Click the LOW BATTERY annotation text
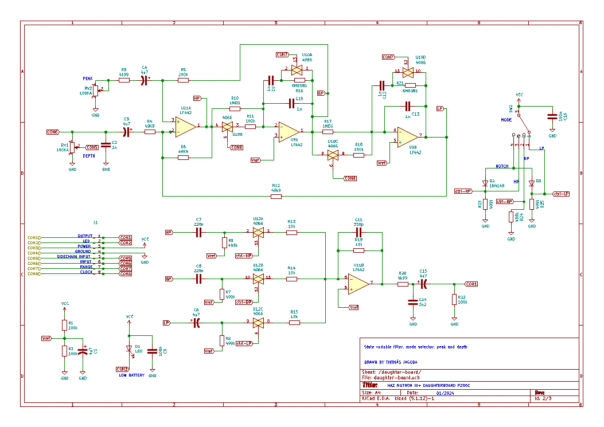 pos(132,375)
